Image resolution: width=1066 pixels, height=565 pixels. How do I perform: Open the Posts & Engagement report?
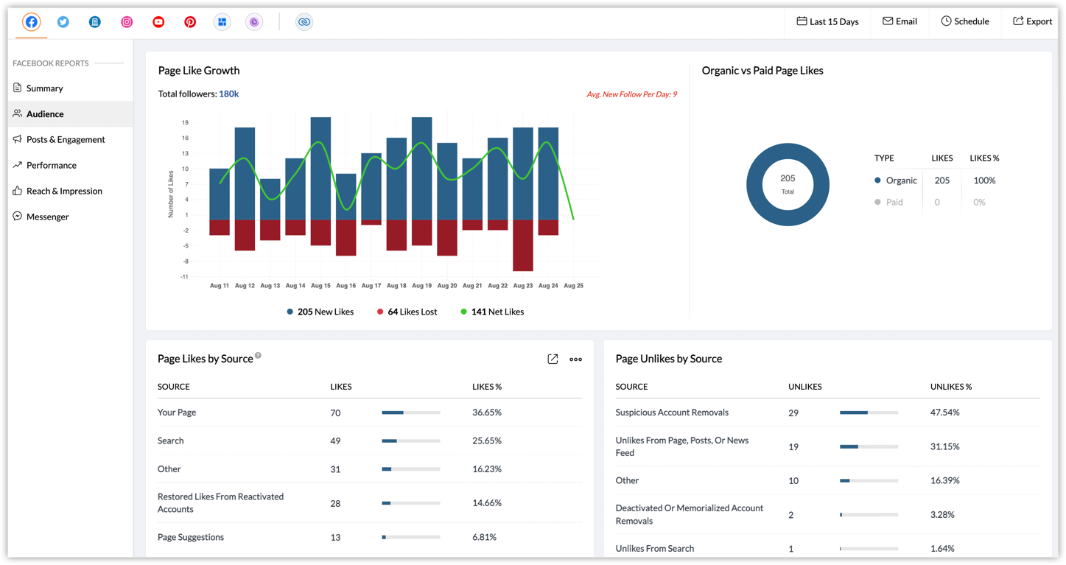point(66,139)
